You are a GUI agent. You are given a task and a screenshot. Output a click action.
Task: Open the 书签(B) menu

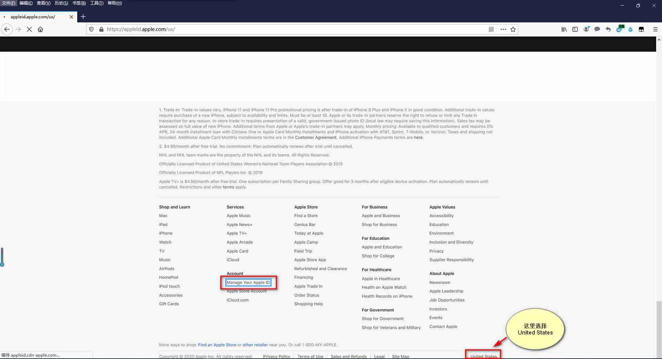[79, 3]
